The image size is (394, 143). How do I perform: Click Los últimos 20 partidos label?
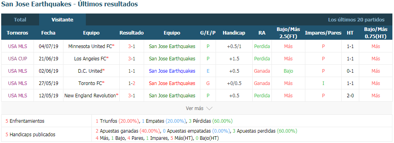point(356,20)
